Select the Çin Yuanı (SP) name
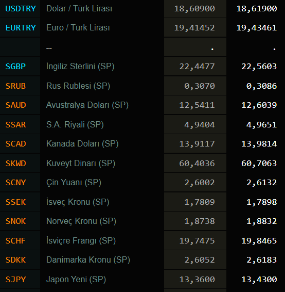The image size is (285, 292). pos(74,182)
